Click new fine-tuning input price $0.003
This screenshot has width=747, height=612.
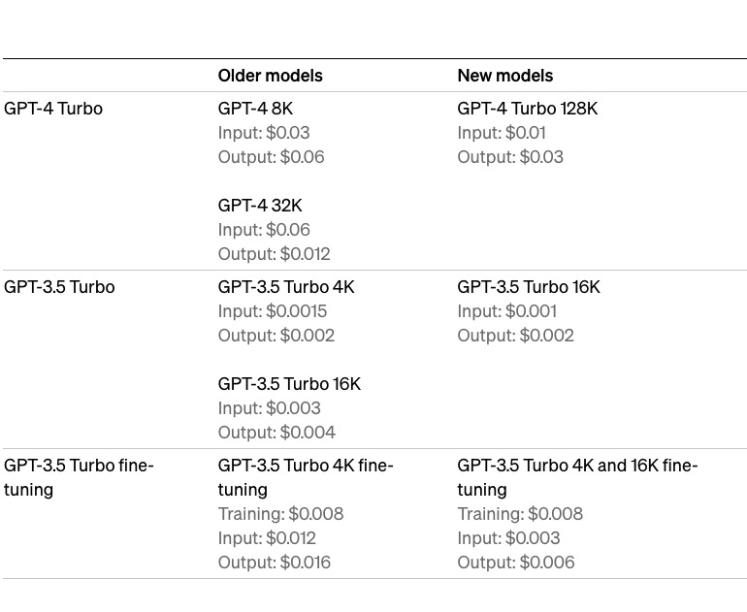(x=508, y=538)
